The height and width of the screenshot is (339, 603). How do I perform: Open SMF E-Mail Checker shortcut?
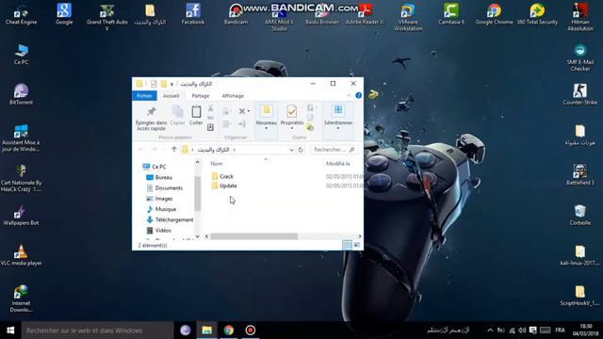[580, 57]
